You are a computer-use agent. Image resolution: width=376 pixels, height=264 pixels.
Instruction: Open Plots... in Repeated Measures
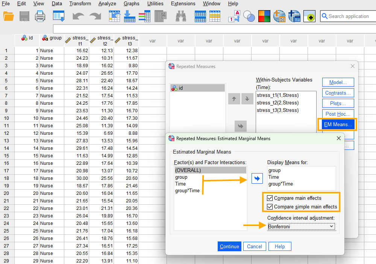tap(338, 103)
